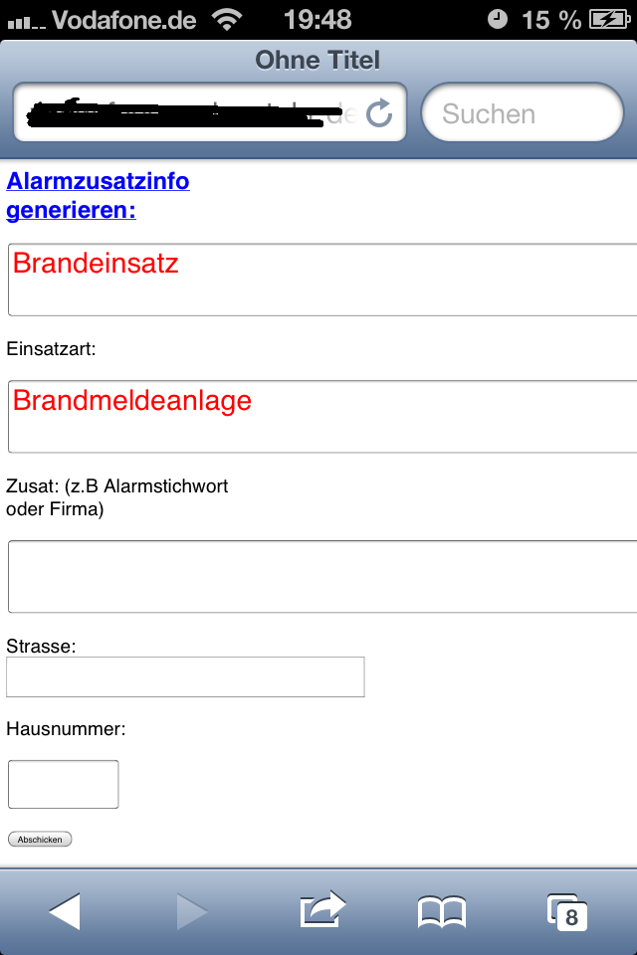Open the share action icon
Screen dimensions: 637x955
321,908
